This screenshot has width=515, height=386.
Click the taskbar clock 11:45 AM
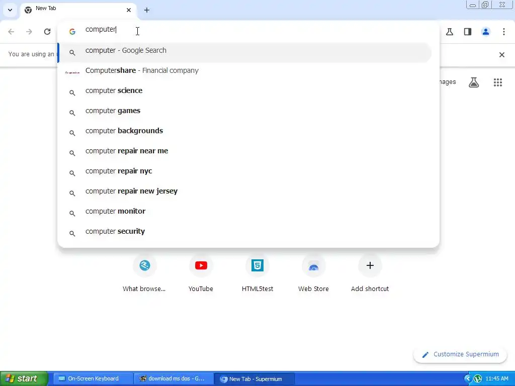[497, 379]
